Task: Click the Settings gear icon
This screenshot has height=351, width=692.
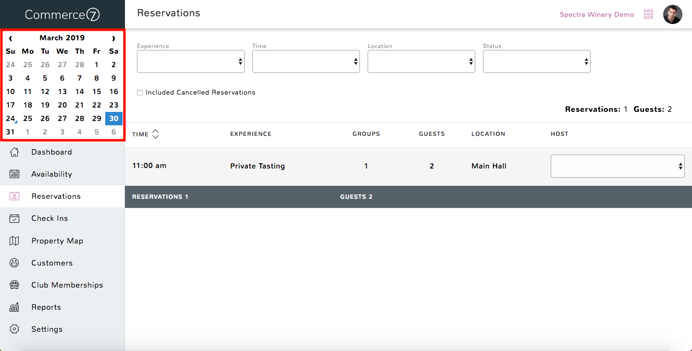Action: tap(14, 329)
